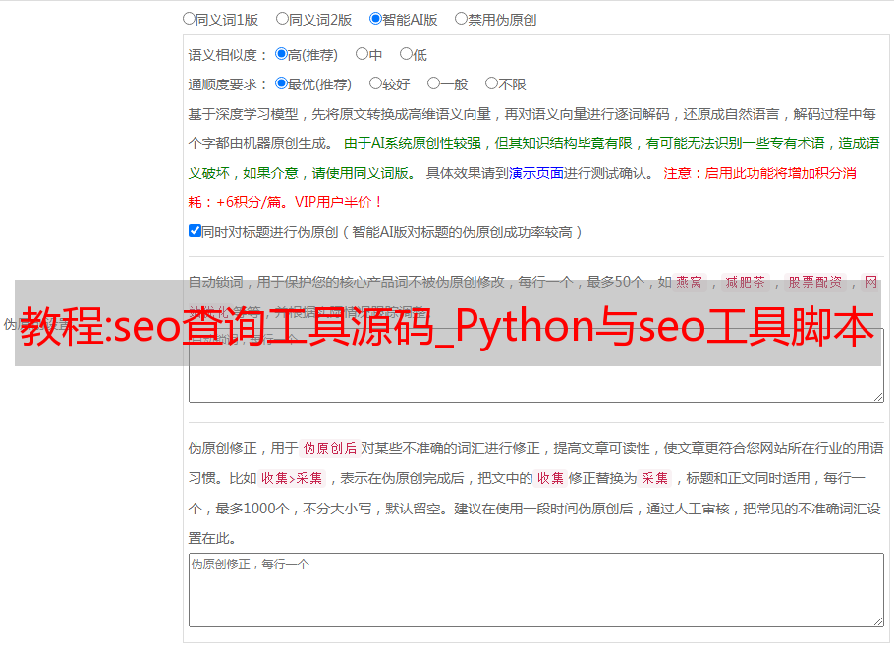Click the 减肥茶 example tag
Image resolution: width=895 pixels, height=646 pixels.
pos(746,282)
